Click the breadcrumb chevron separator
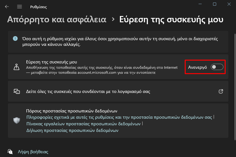236x157 pixels. click(113, 19)
